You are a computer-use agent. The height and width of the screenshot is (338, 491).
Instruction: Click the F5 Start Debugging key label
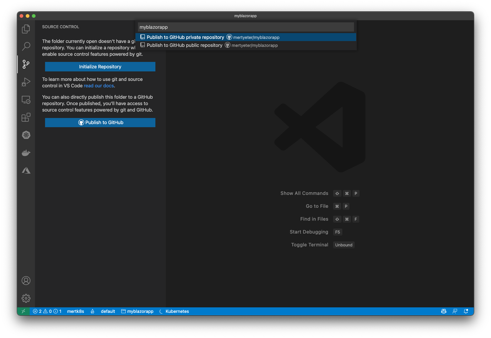coord(337,232)
